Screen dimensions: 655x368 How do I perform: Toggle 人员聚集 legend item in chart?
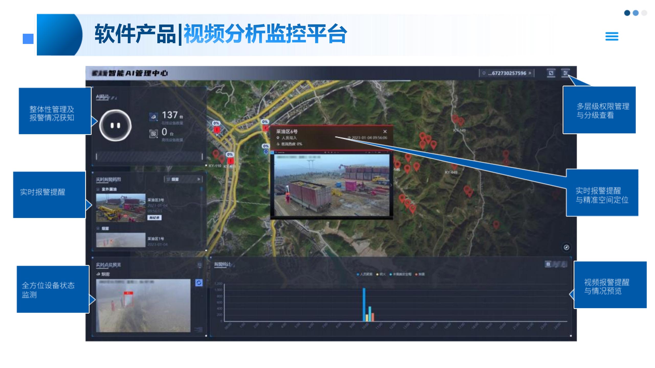tap(364, 274)
